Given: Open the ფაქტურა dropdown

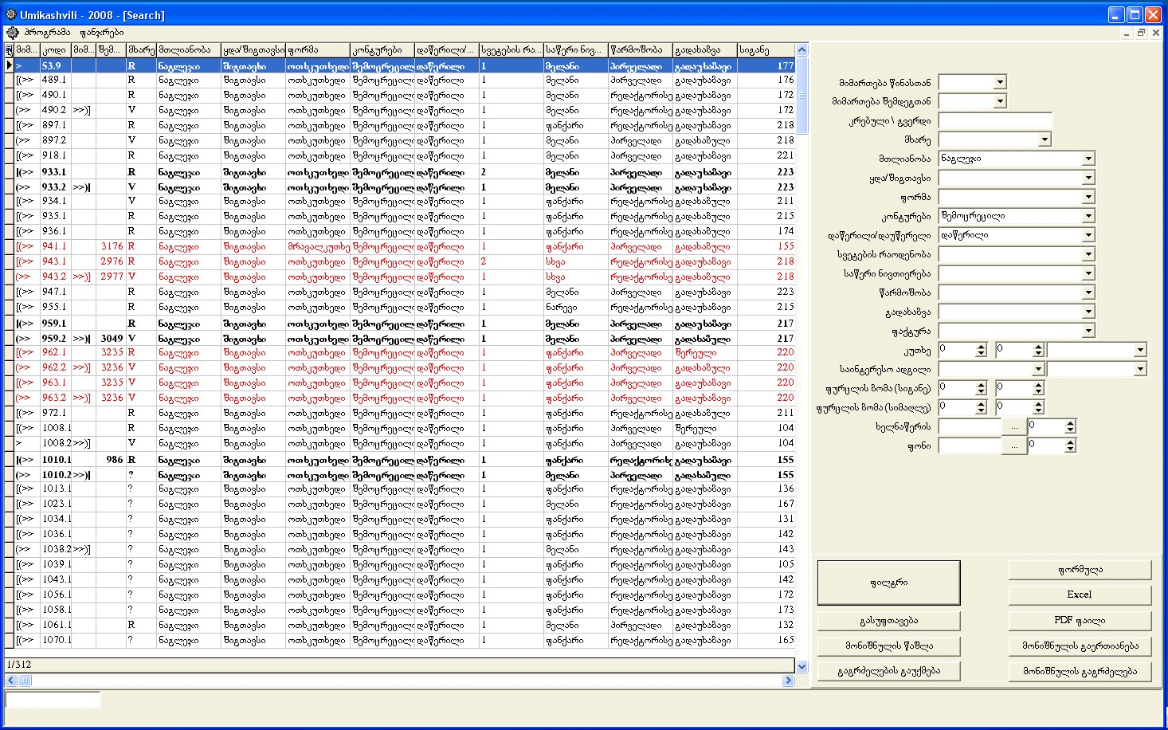Looking at the screenshot, I should (x=1088, y=331).
